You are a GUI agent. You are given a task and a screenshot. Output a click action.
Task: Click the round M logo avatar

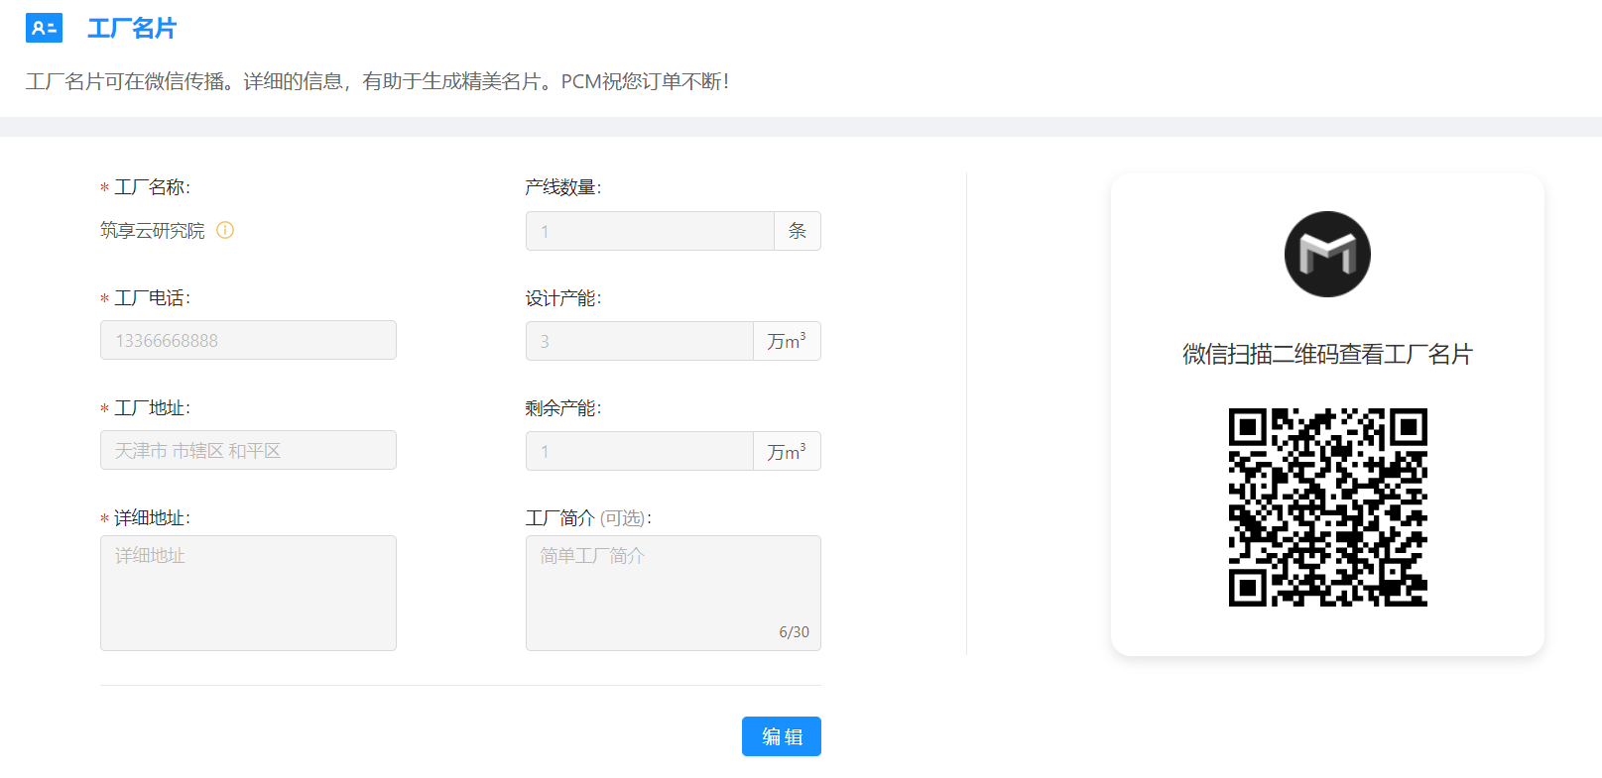1327,254
